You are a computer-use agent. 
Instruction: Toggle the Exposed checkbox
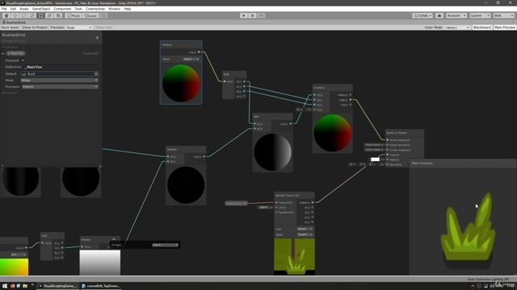pos(23,60)
